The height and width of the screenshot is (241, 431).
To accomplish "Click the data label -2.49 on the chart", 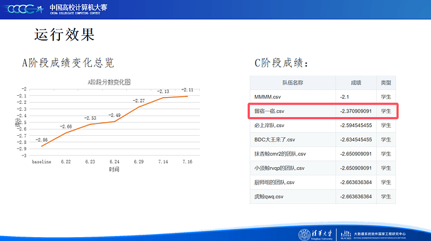I will 115,115.
